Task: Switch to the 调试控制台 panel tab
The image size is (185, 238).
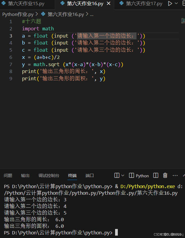Action: click(x=49, y=175)
